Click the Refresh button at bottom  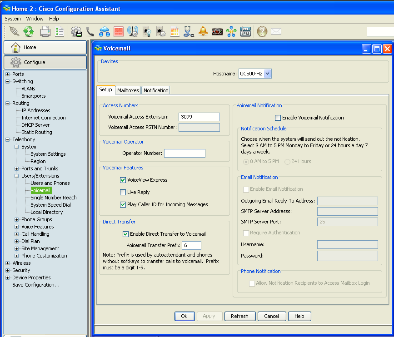point(239,316)
